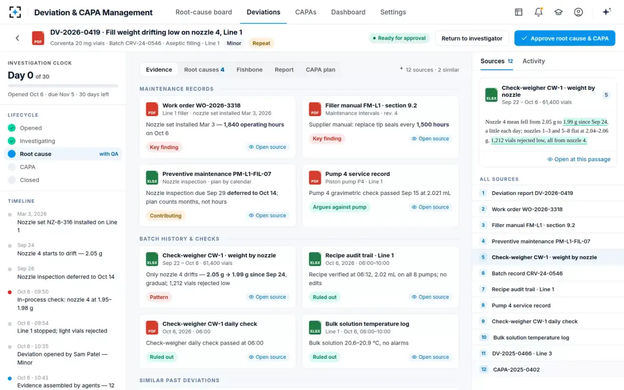Screen dimensions: 624x390
Task: Click the app logo icon
Action: 16,12
